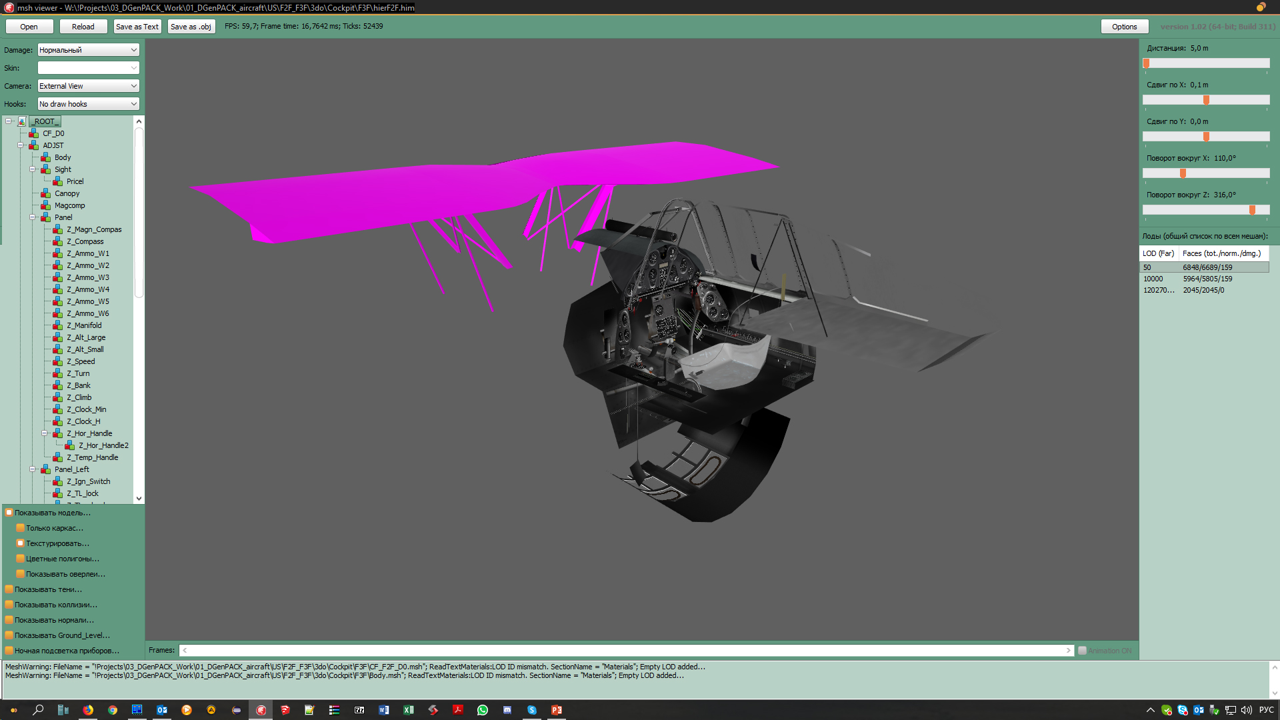Click the Options button

tap(1124, 27)
